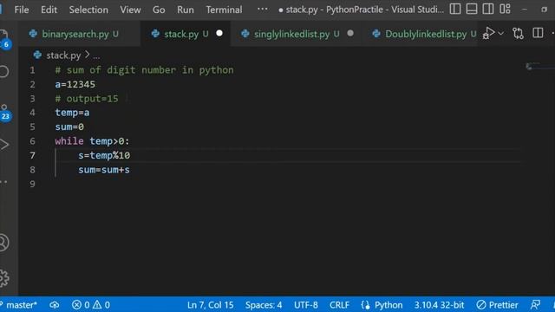
Task: Click line number 9 in gutter
Action: (32, 184)
